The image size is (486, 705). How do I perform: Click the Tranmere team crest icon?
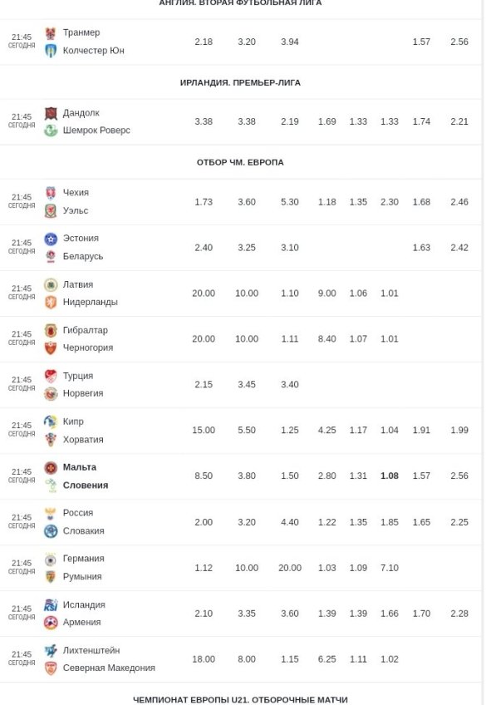[x=51, y=32]
